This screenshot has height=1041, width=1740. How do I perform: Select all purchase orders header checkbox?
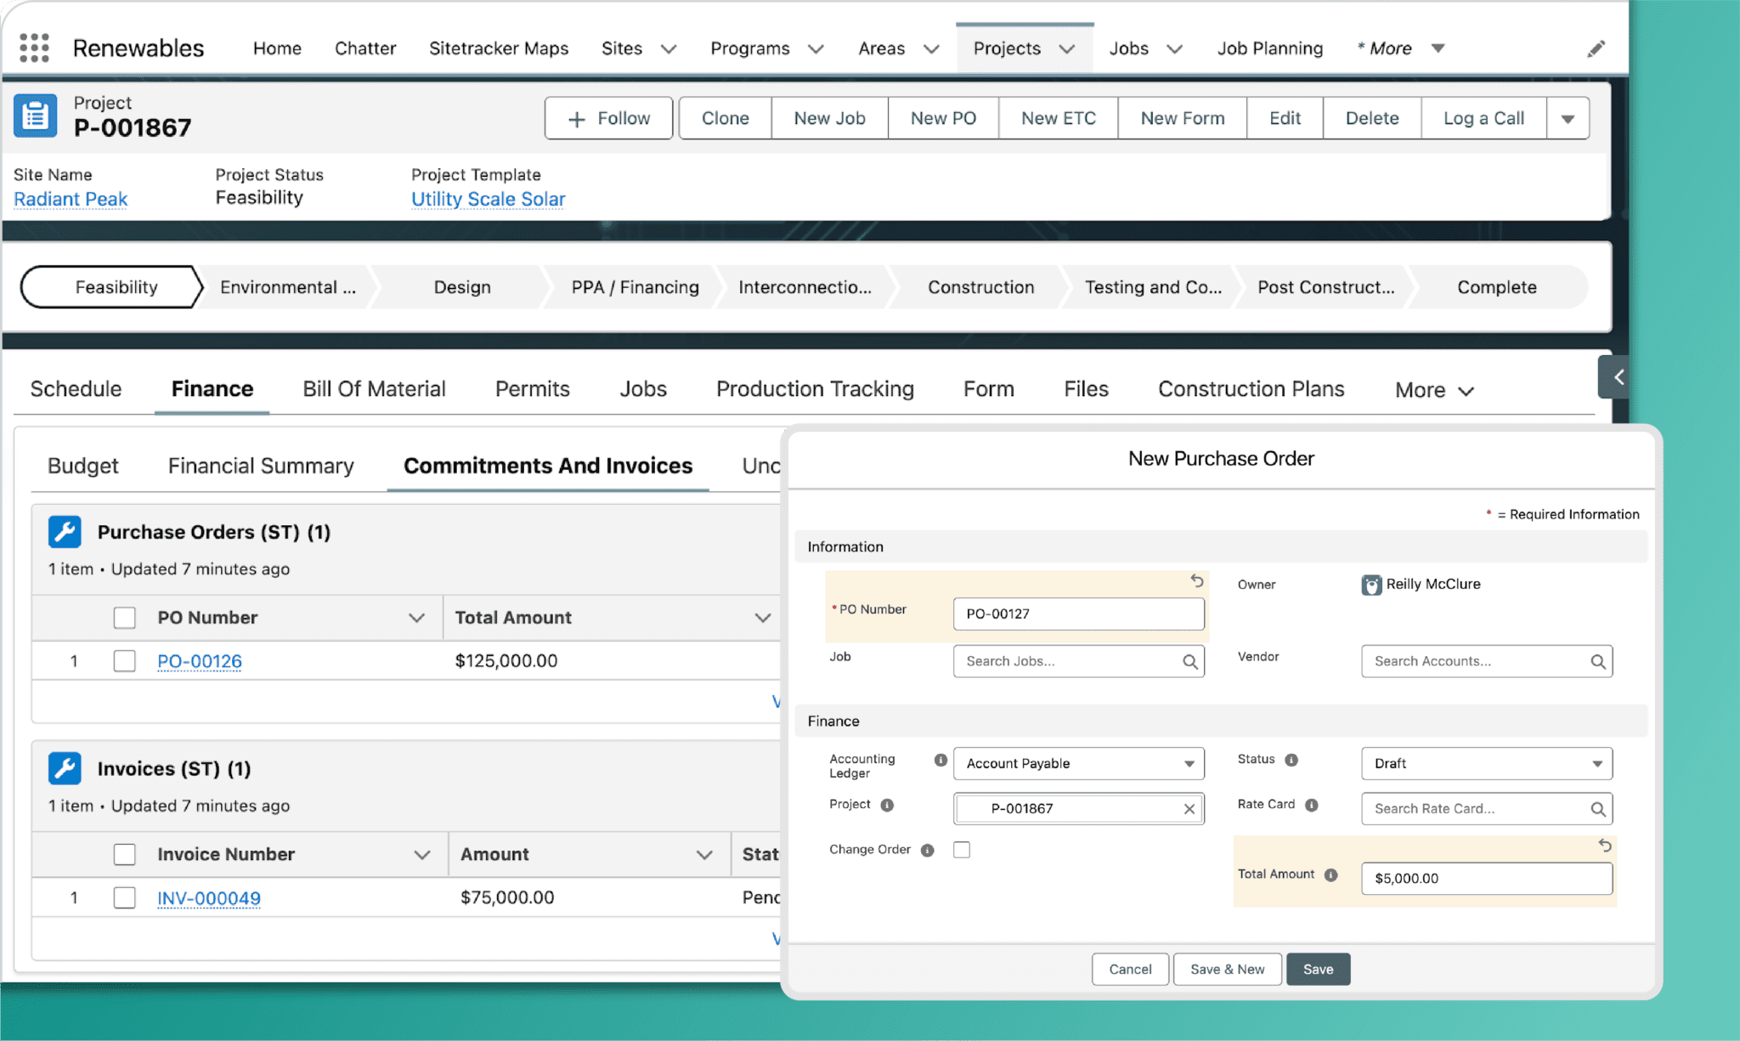click(125, 618)
